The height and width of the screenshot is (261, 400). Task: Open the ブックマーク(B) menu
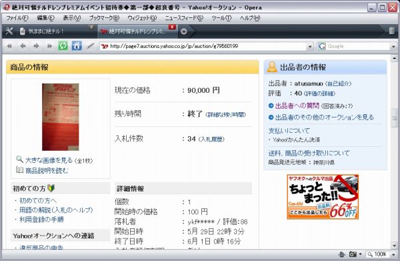pyautogui.click(x=104, y=18)
